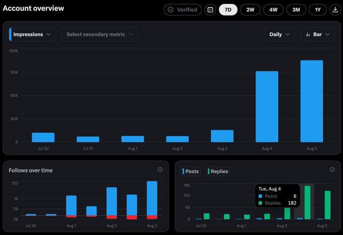Screen dimensions: 343x235
Task: Click the Aug 2 impressions bar
Action: click(178, 139)
